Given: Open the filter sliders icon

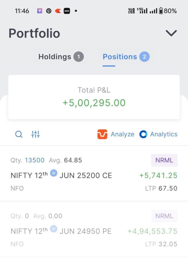Looking at the screenshot, I should click(35, 134).
